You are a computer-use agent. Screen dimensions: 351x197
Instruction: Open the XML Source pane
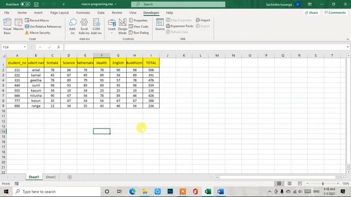tap(160, 25)
